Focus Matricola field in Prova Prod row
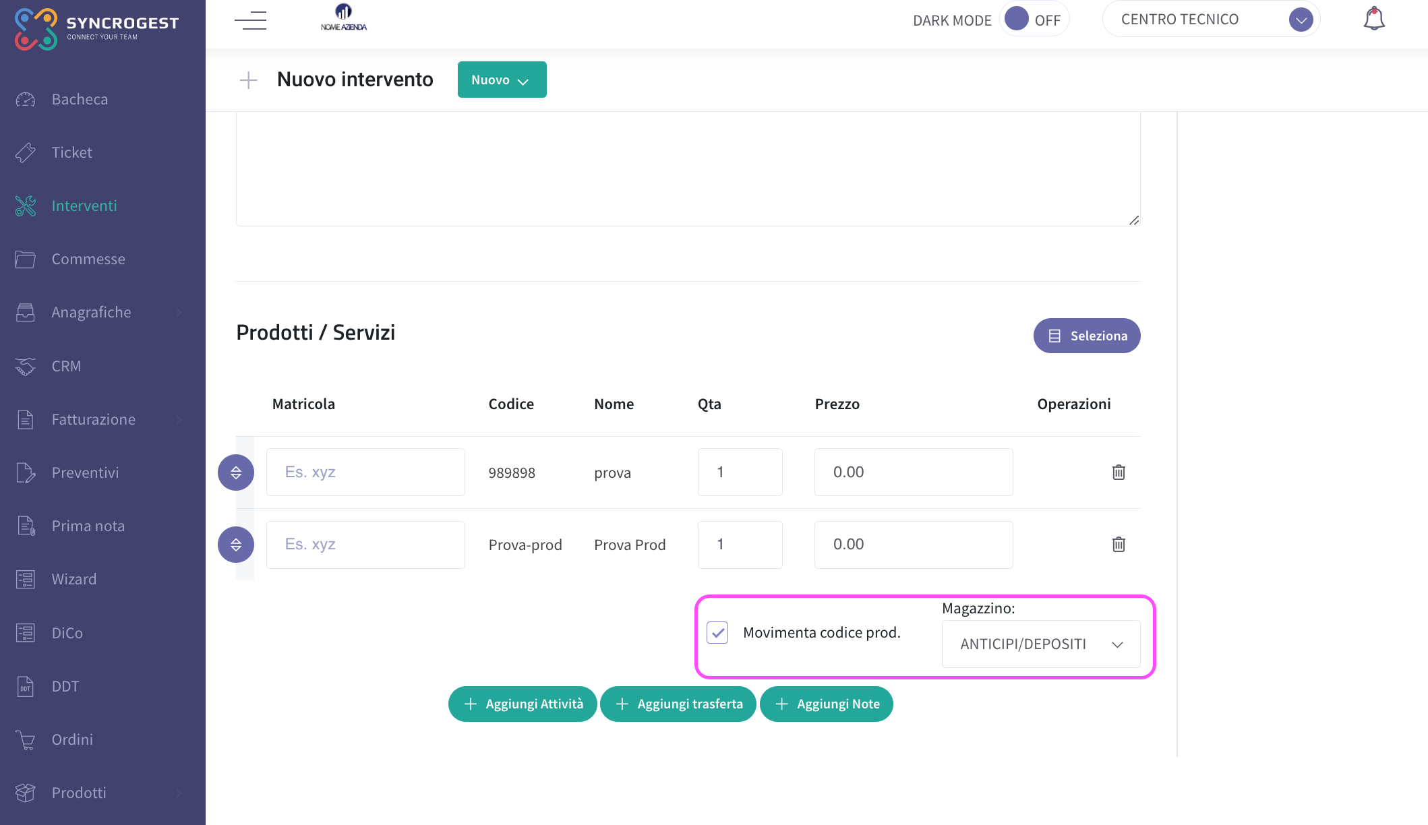The width and height of the screenshot is (1428, 825). 365,545
